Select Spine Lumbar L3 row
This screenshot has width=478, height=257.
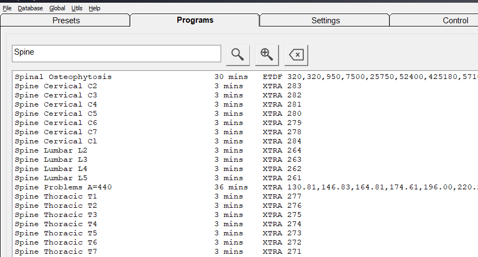point(246,160)
